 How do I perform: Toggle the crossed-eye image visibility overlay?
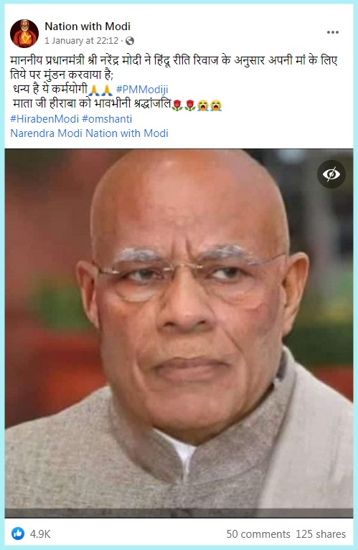(x=331, y=174)
